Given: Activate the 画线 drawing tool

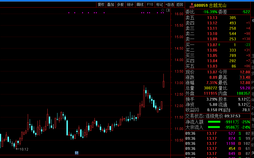Looking at the screenshot, I should click(140, 4).
